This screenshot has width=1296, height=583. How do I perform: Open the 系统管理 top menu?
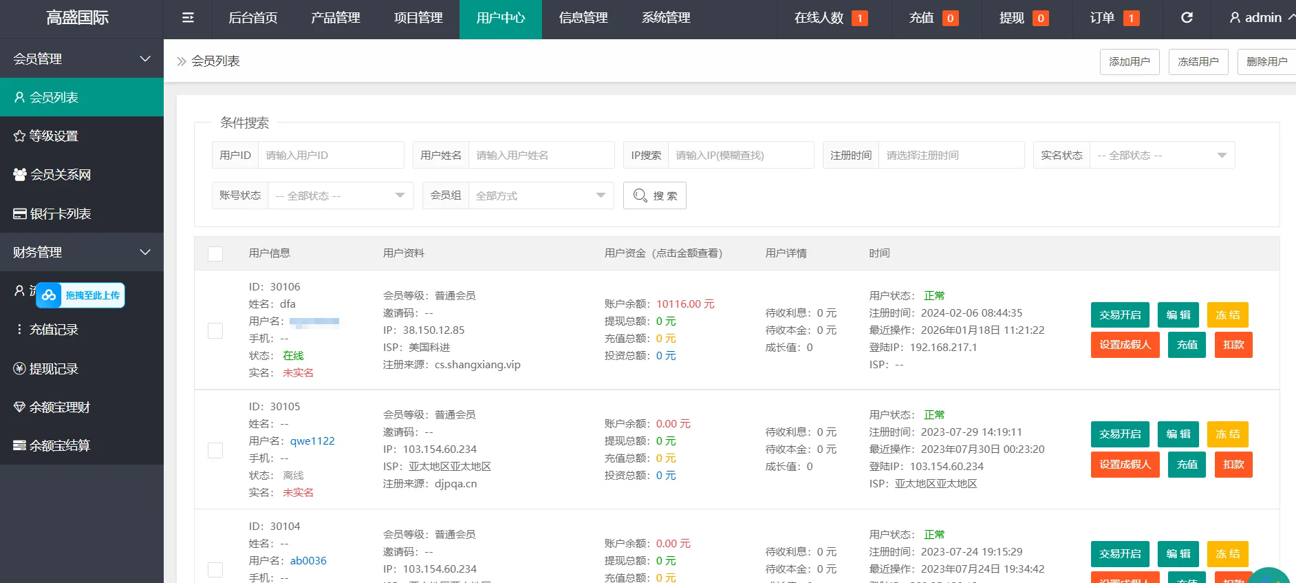(665, 18)
